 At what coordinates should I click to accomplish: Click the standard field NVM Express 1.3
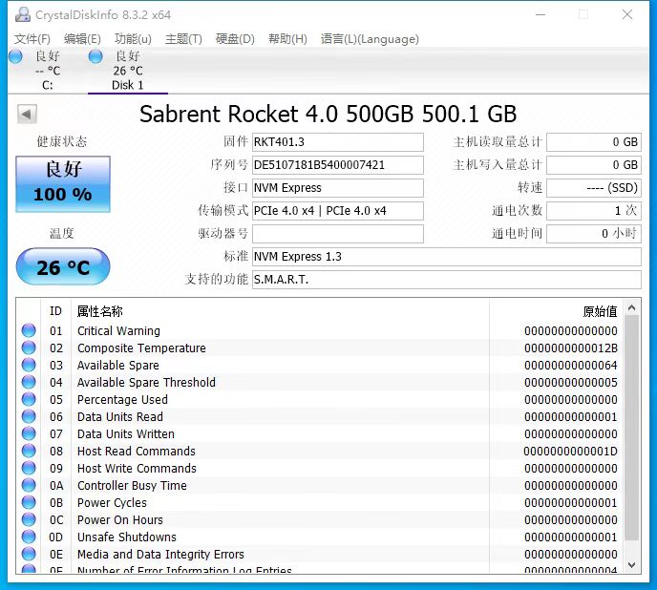click(x=447, y=257)
